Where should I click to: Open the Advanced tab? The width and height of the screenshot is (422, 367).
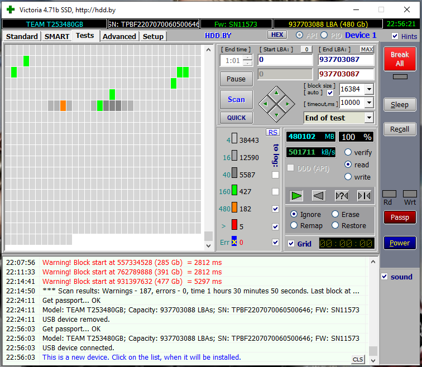(x=119, y=36)
